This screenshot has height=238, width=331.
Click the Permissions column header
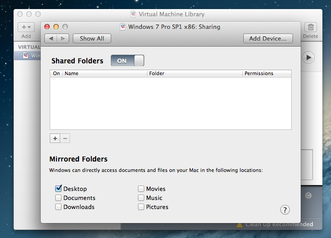(x=266, y=73)
